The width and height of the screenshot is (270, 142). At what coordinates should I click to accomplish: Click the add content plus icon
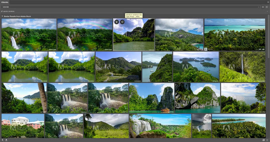pyautogui.click(x=3, y=140)
